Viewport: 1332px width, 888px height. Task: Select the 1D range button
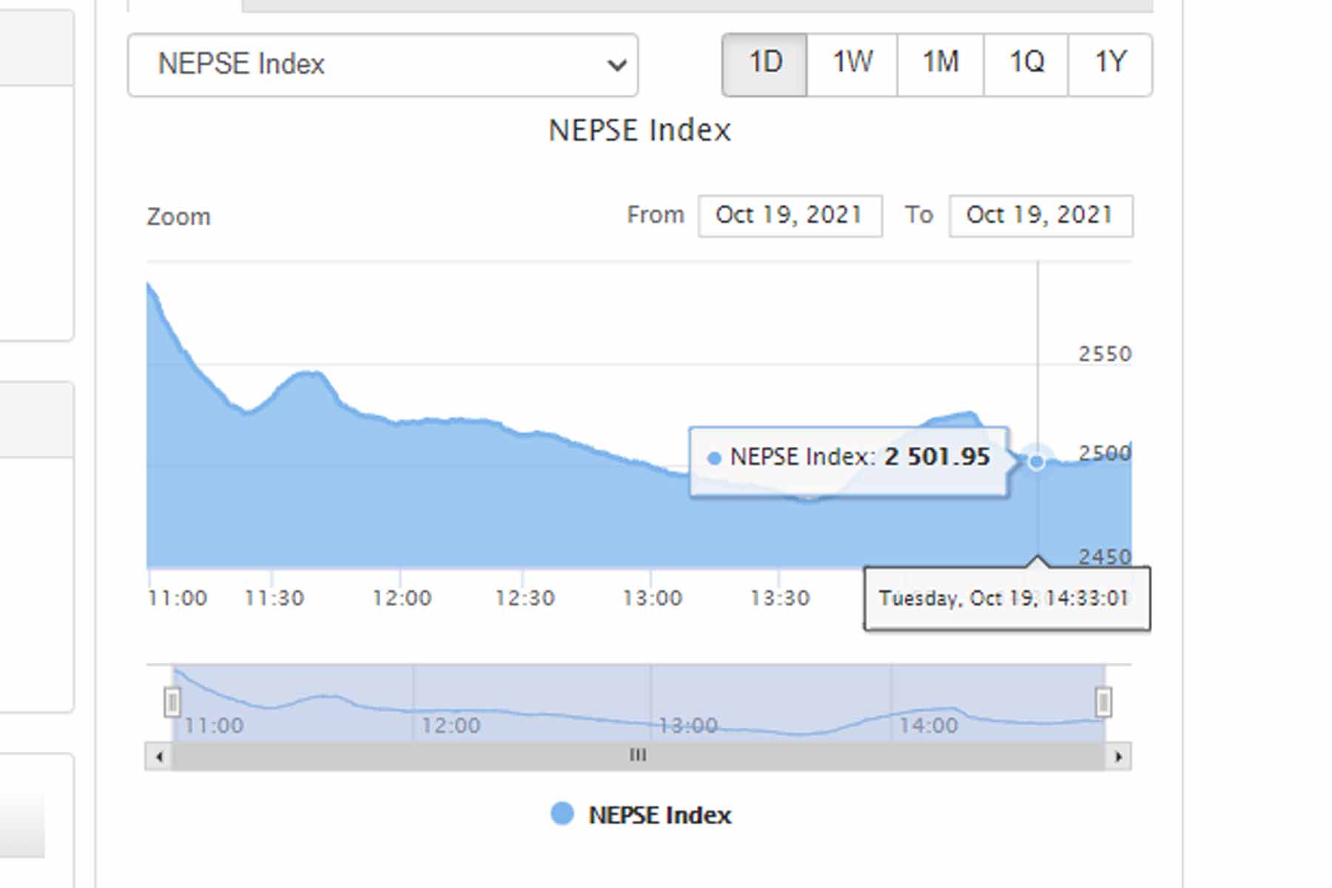(x=764, y=64)
